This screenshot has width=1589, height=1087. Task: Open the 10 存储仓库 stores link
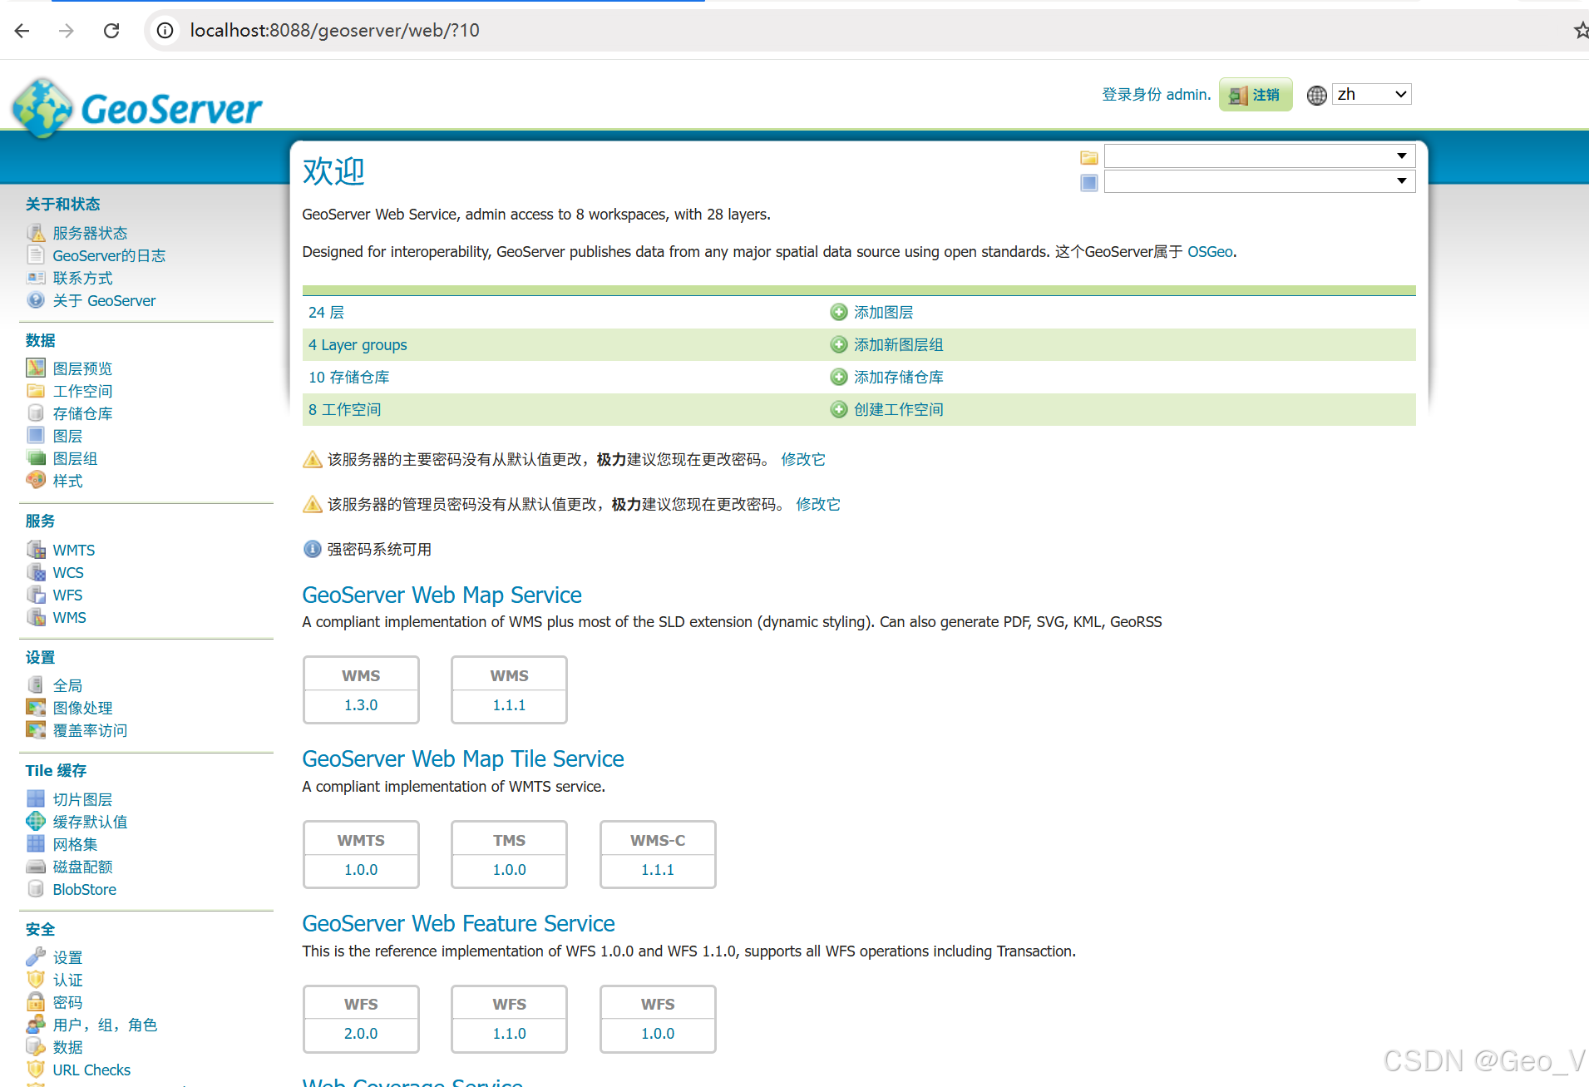point(348,377)
